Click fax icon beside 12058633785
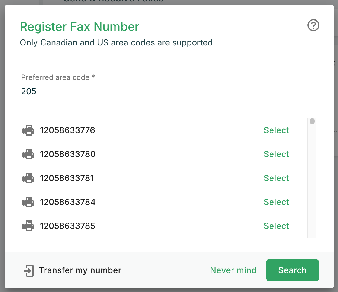The image size is (338, 292). tap(28, 226)
